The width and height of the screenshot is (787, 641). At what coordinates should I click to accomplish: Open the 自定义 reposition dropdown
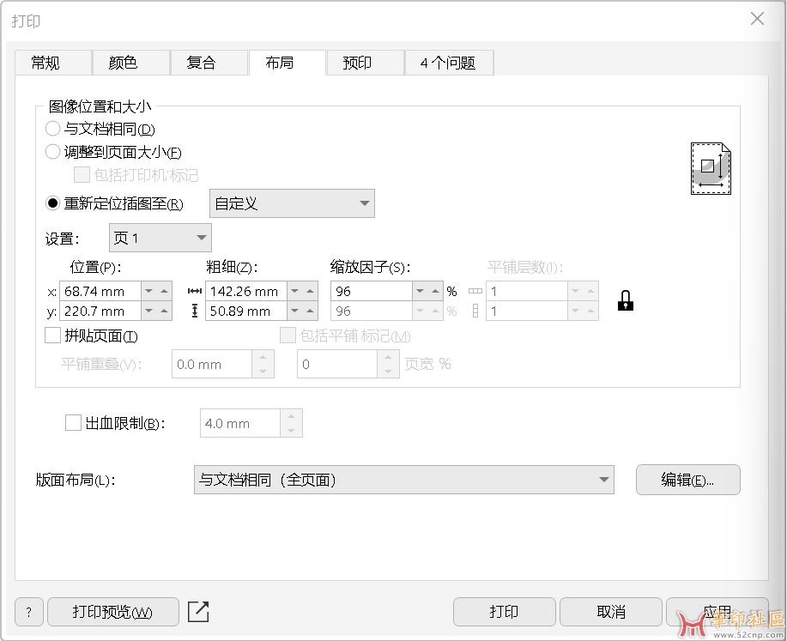coord(292,203)
